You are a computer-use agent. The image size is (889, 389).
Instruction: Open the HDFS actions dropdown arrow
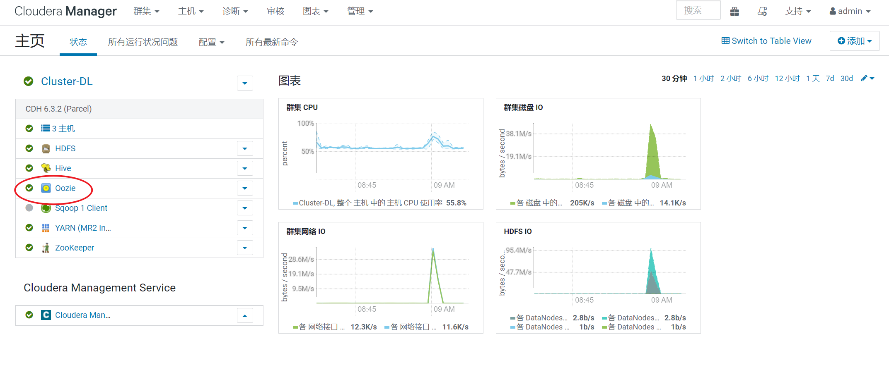(245, 148)
